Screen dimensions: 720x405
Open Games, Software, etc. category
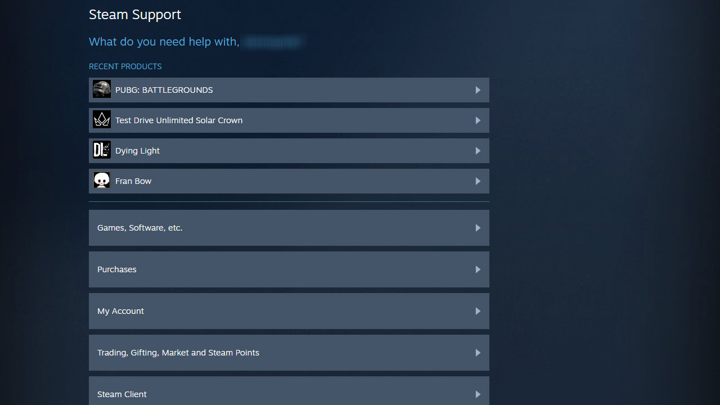[x=140, y=228]
